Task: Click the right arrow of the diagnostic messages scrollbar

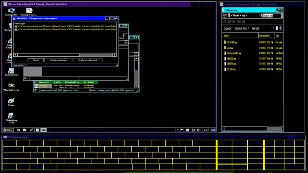Action: pyautogui.click(x=115, y=55)
